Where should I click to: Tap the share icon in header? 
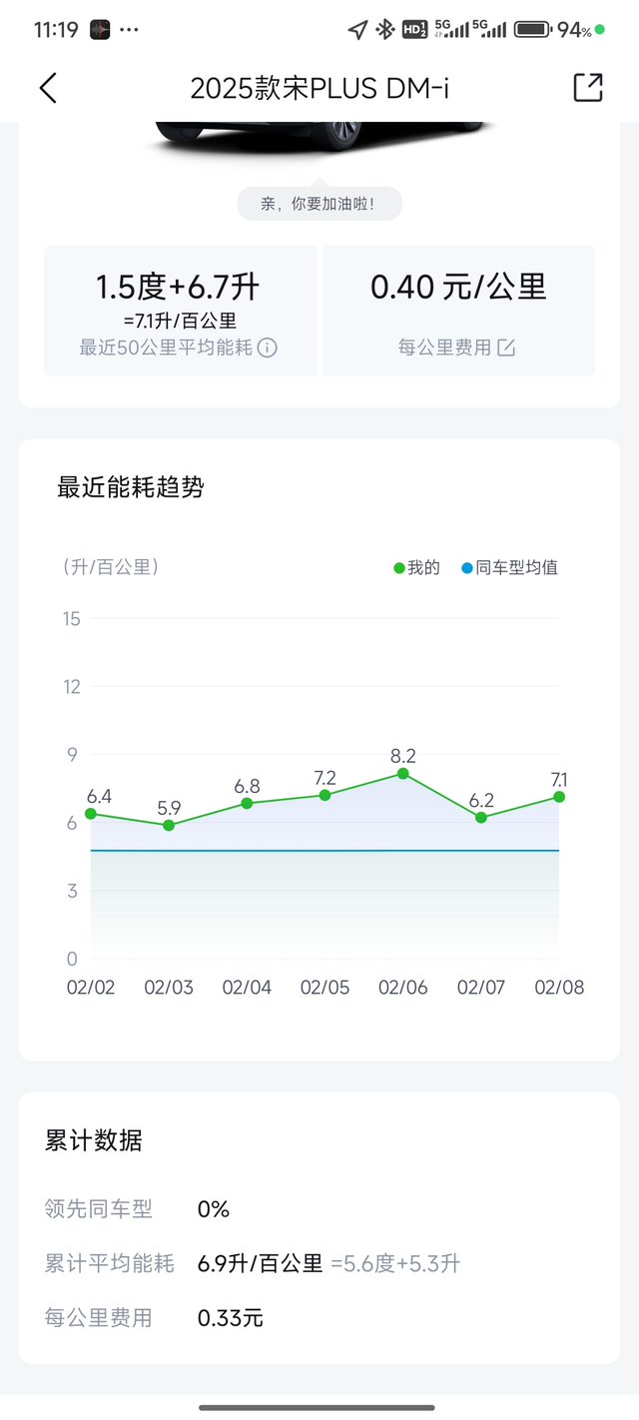click(588, 88)
